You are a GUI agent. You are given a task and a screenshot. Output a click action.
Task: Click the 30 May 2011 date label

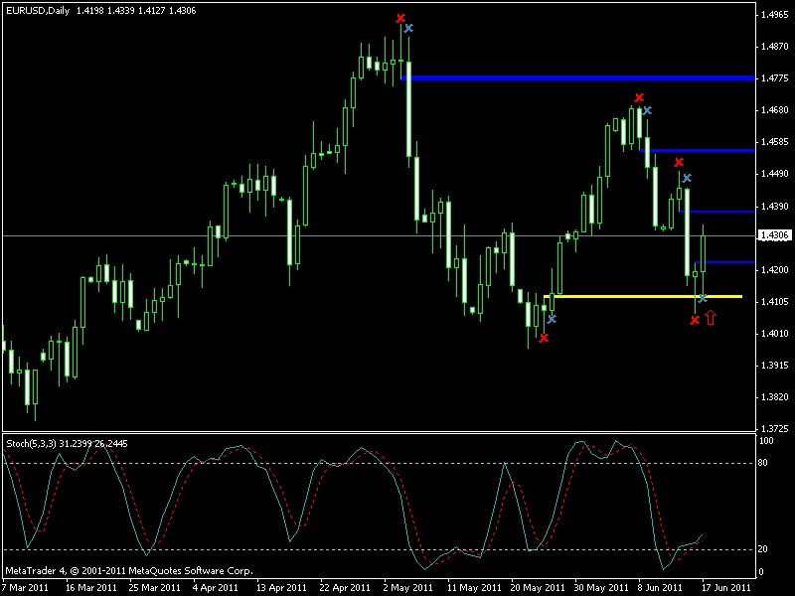coord(601,588)
